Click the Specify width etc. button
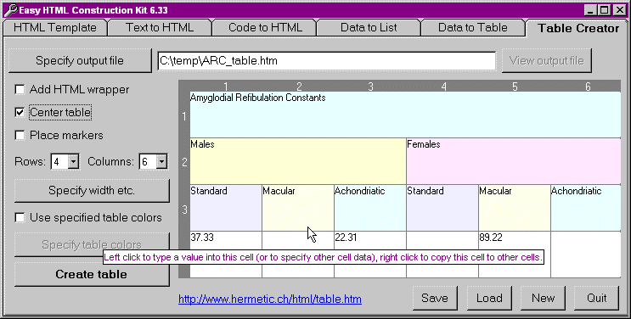 coord(92,190)
